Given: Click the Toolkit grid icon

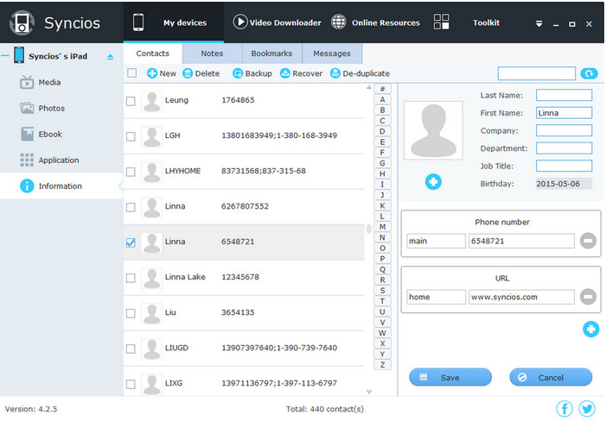Looking at the screenshot, I should (441, 22).
